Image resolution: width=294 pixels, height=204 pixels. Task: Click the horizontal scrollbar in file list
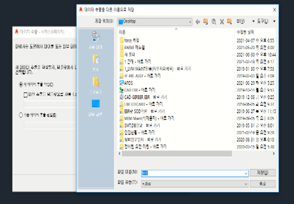pyautogui.click(x=177, y=154)
